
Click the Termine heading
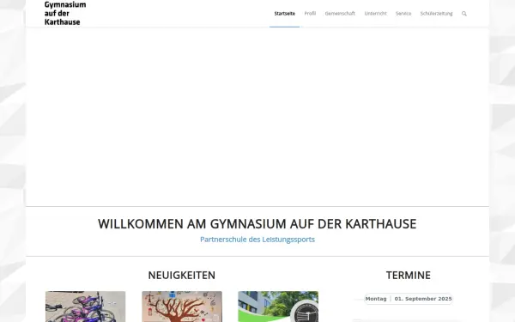tap(409, 275)
